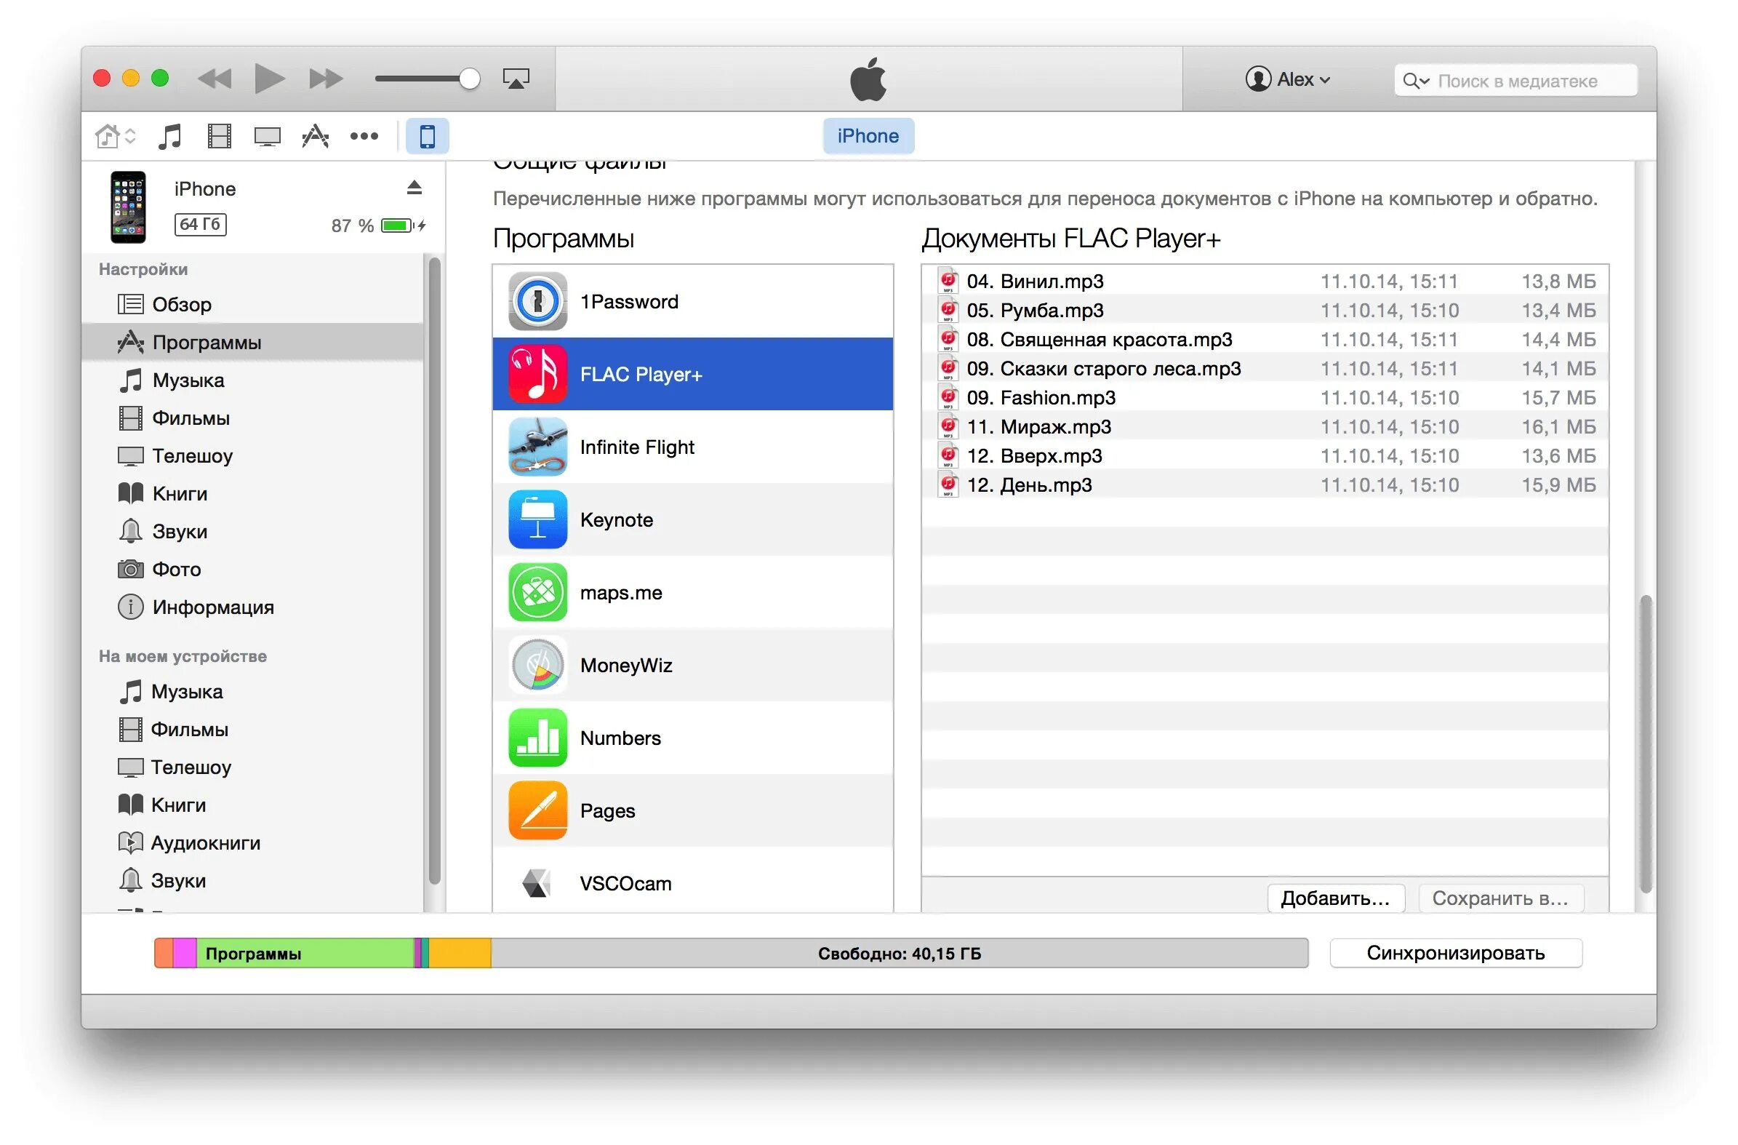Click the Свободно: 40,15 ГБ segment
Image resolution: width=1738 pixels, height=1145 pixels.
(900, 954)
